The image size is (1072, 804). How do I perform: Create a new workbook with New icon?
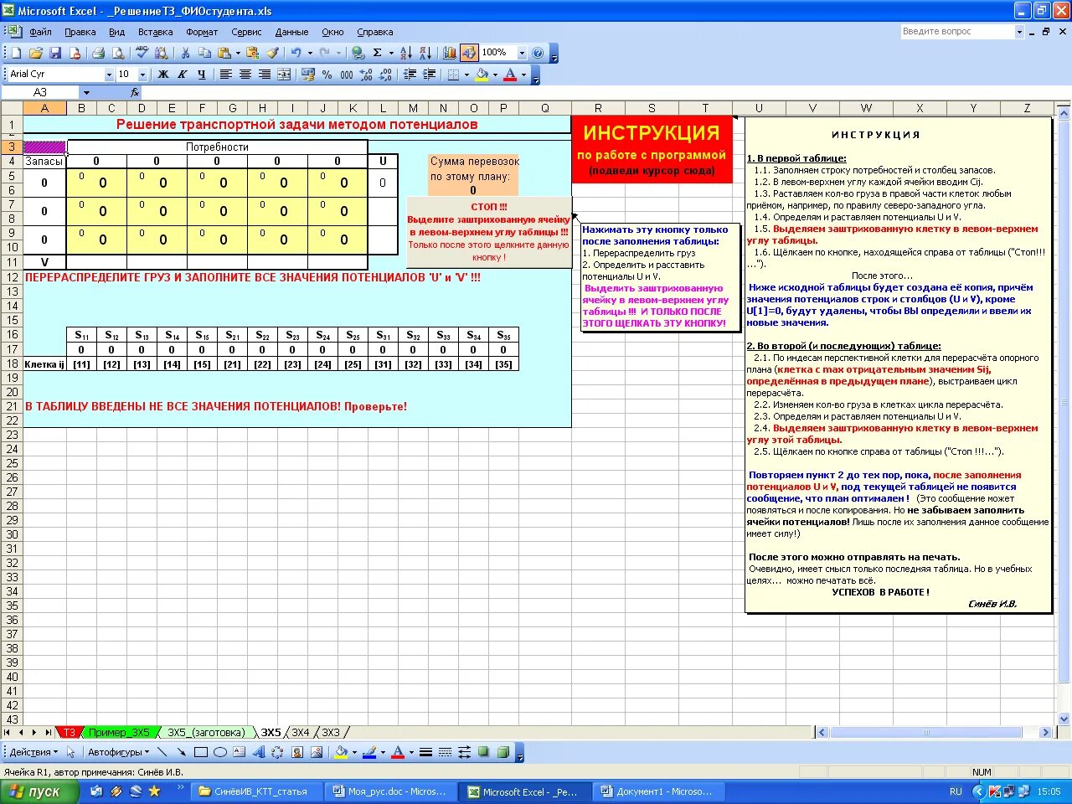[16, 53]
